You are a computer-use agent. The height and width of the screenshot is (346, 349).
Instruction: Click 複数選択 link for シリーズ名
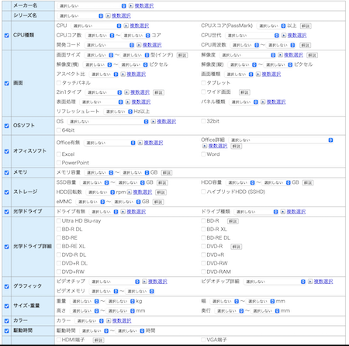(x=121, y=16)
